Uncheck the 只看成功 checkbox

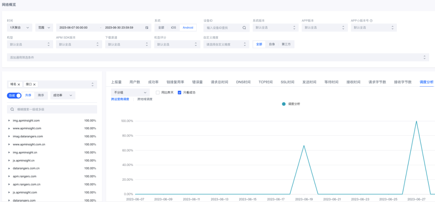[x=180, y=92]
